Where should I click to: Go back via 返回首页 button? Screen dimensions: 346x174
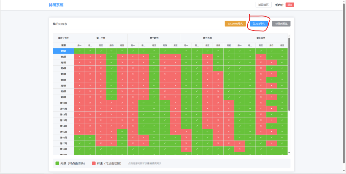pyautogui.click(x=264, y=5)
